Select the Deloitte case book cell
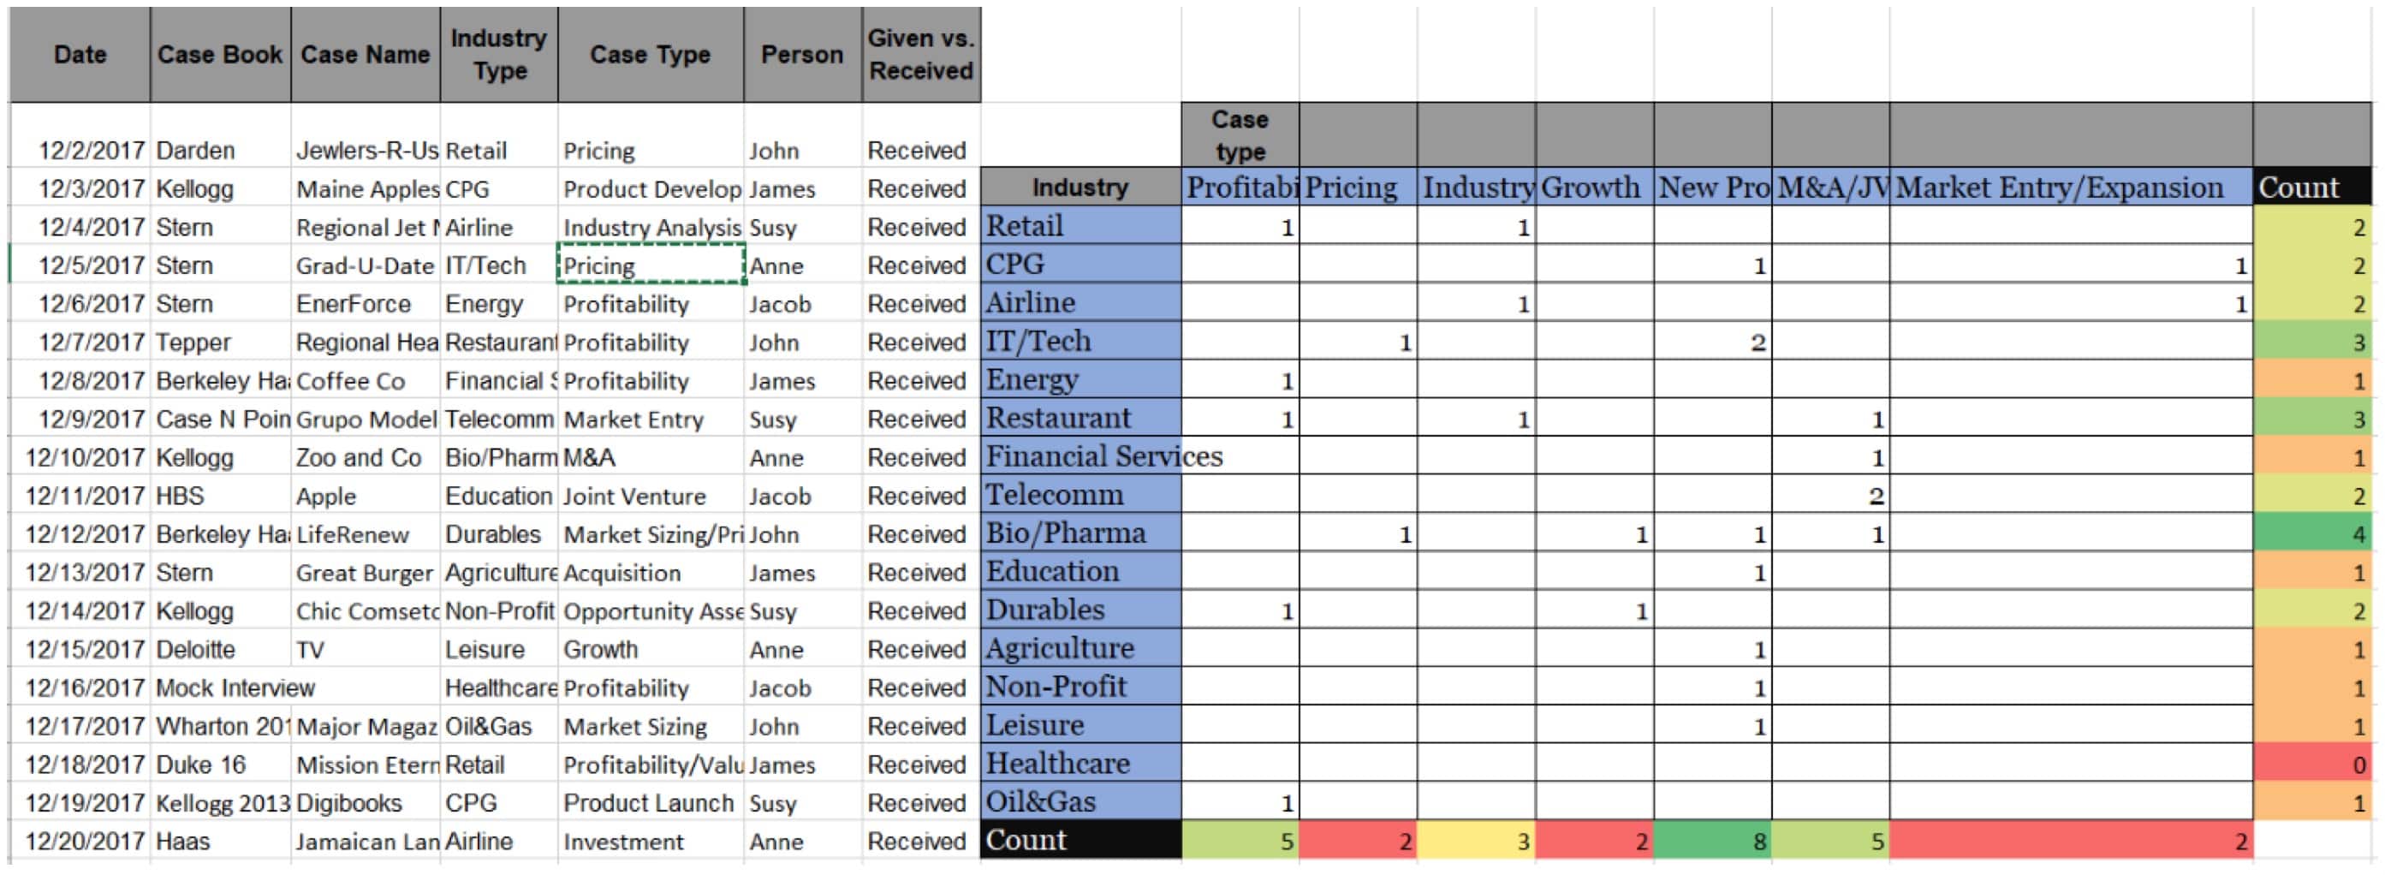 pos(219,649)
